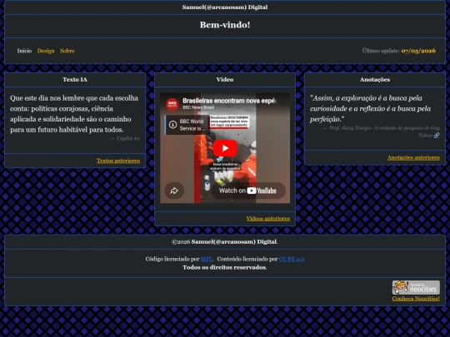Click the Samuel(@arcanosam) Digital header title
The height and width of the screenshot is (337, 450).
pos(225,7)
